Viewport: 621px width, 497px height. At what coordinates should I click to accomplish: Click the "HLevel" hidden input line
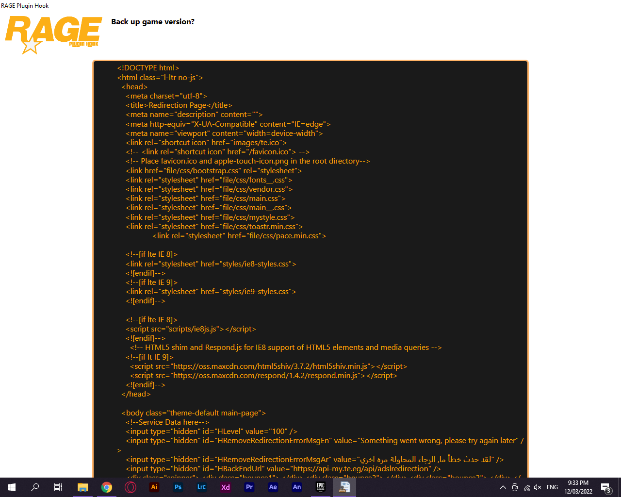click(212, 431)
